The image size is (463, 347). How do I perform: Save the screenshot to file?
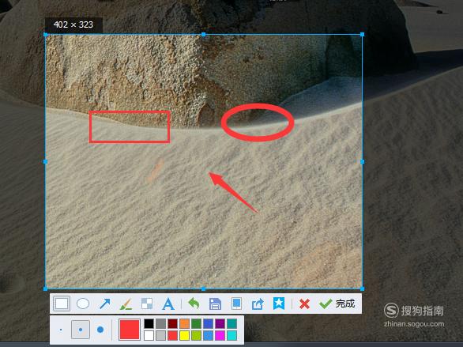coord(215,304)
